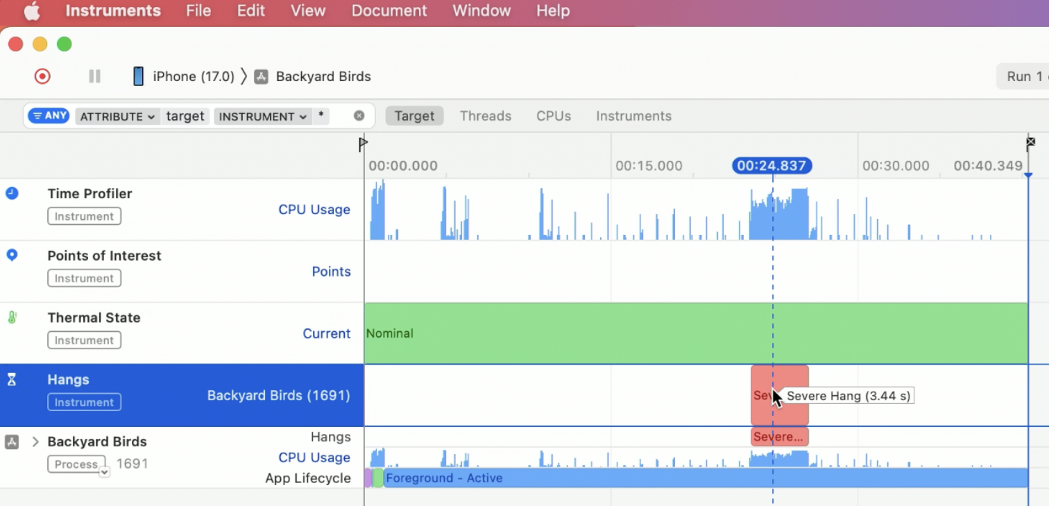Screen dimensions: 1049x506
Task: Open the Help menu
Action: pyautogui.click(x=553, y=11)
